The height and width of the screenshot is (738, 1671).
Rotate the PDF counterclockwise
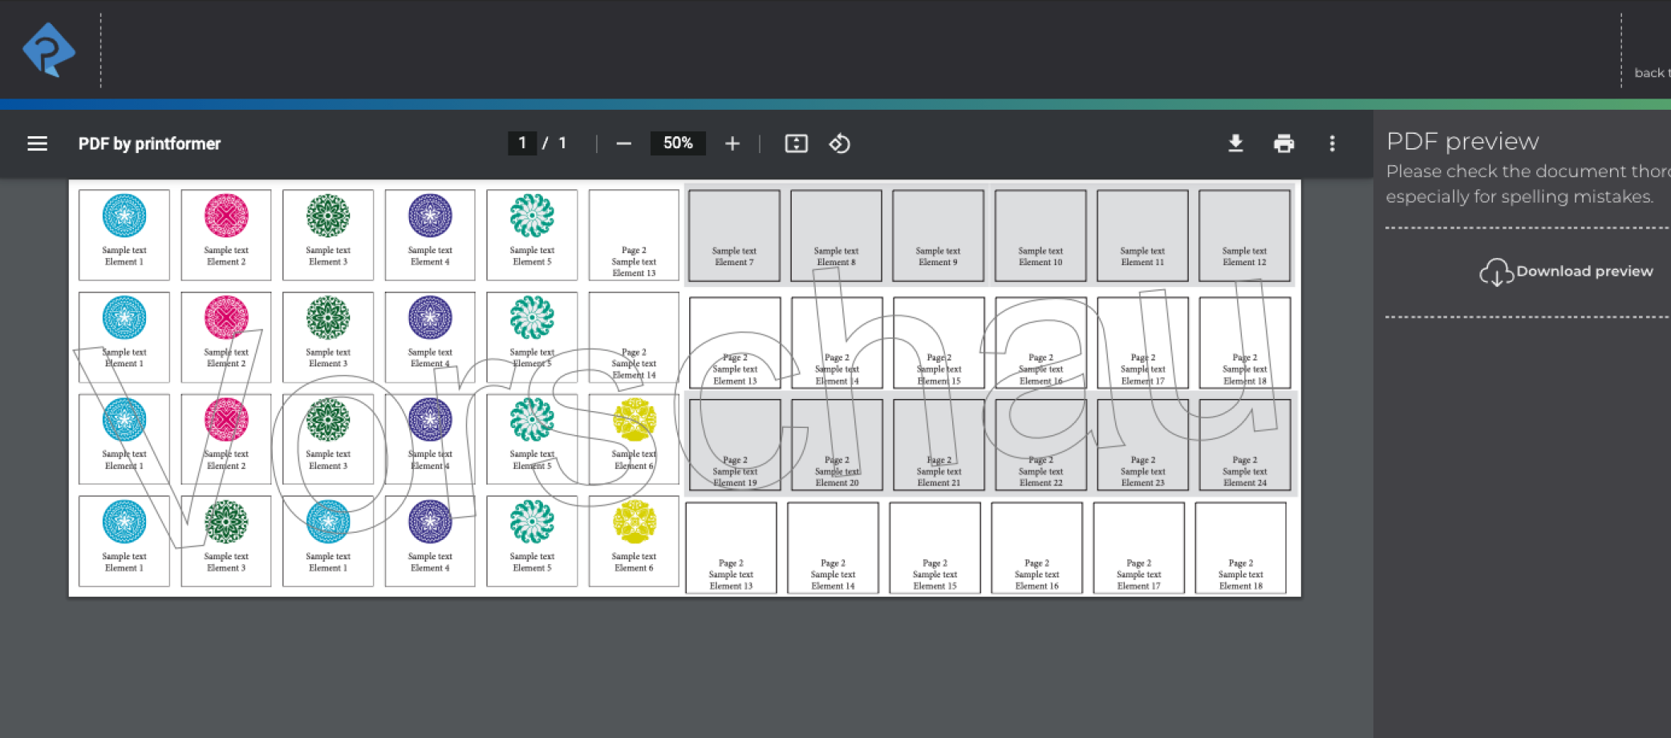(839, 143)
